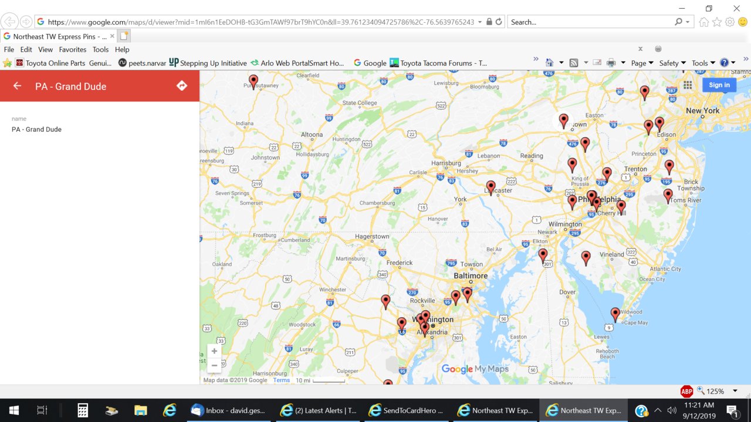Select the map pin near Lancaster
This screenshot has width=751, height=422.
pyautogui.click(x=491, y=188)
